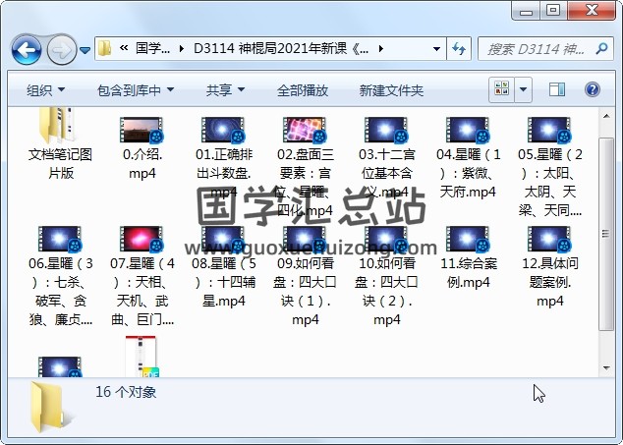Viewport: 623px width, 445px height.
Task: Toggle the preview pane button
Action: tap(557, 89)
